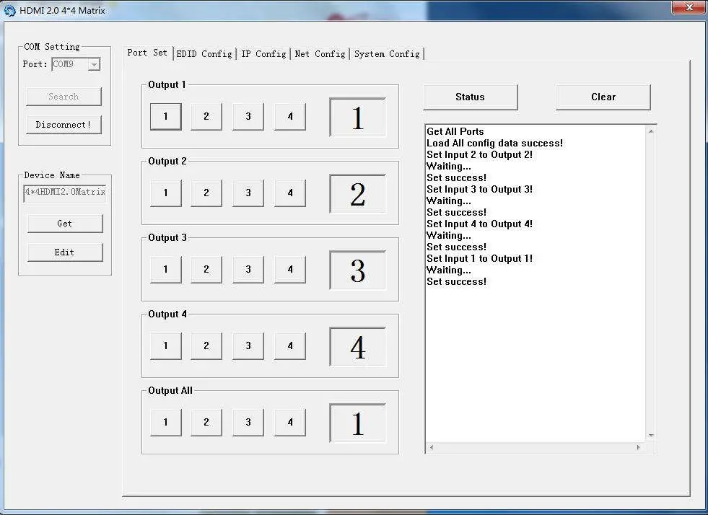Click the Device Name text field

pyautogui.click(x=65, y=193)
